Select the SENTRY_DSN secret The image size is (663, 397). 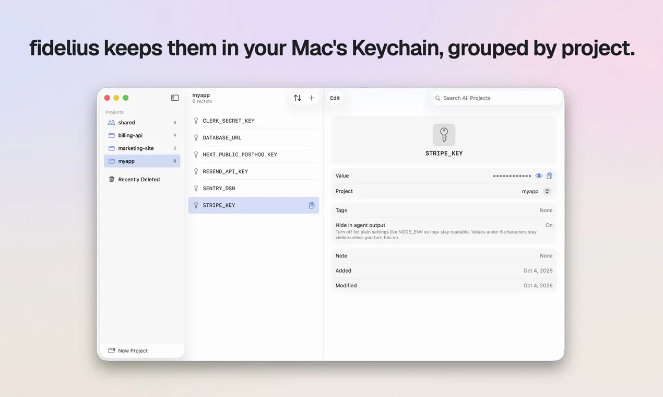(x=254, y=189)
